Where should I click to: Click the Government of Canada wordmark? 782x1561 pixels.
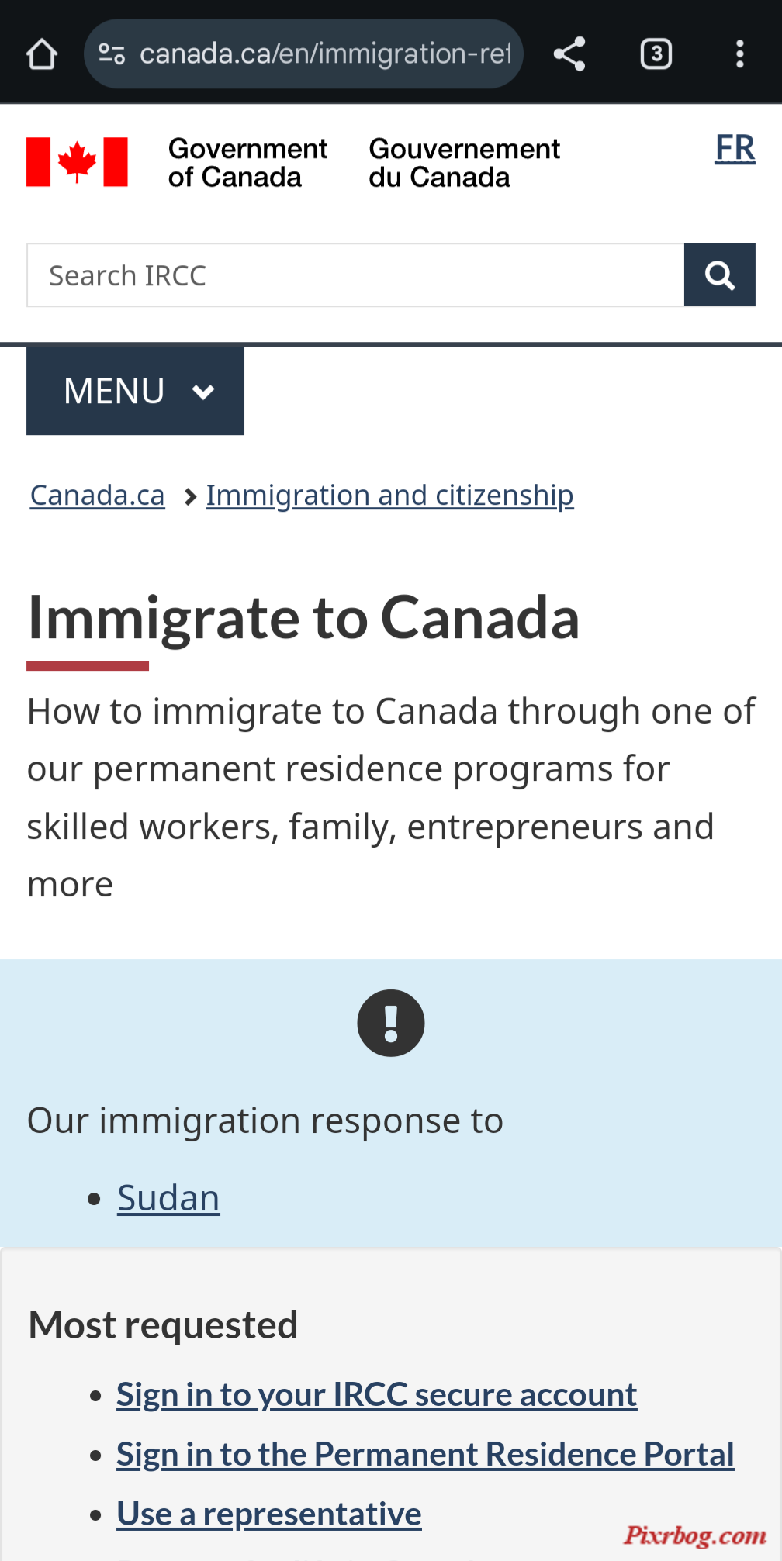(248, 163)
